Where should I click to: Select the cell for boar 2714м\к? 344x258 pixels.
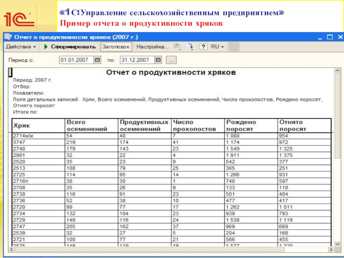click(x=38, y=135)
